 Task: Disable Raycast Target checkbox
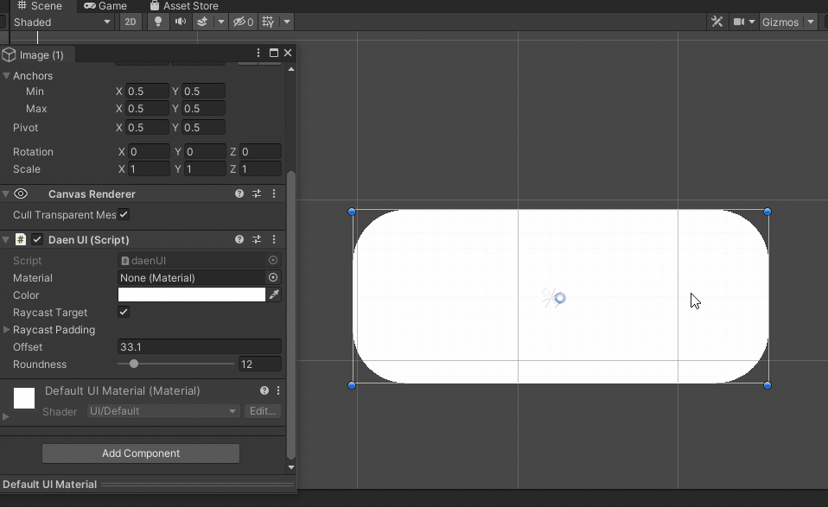tap(124, 313)
